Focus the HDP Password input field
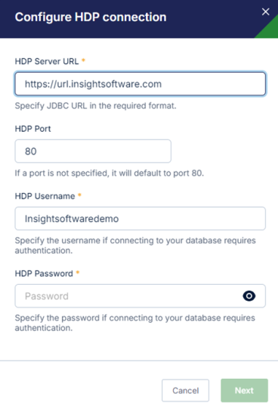 [x=141, y=296]
